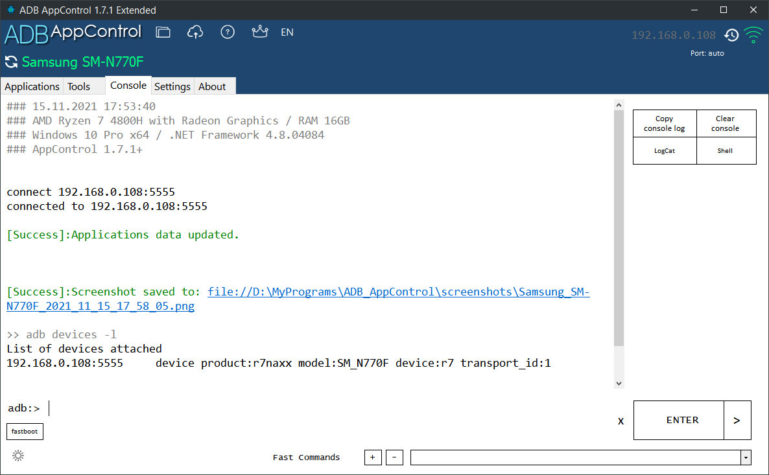Image resolution: width=769 pixels, height=475 pixels.
Task: Select the Console tab
Action: (x=128, y=86)
